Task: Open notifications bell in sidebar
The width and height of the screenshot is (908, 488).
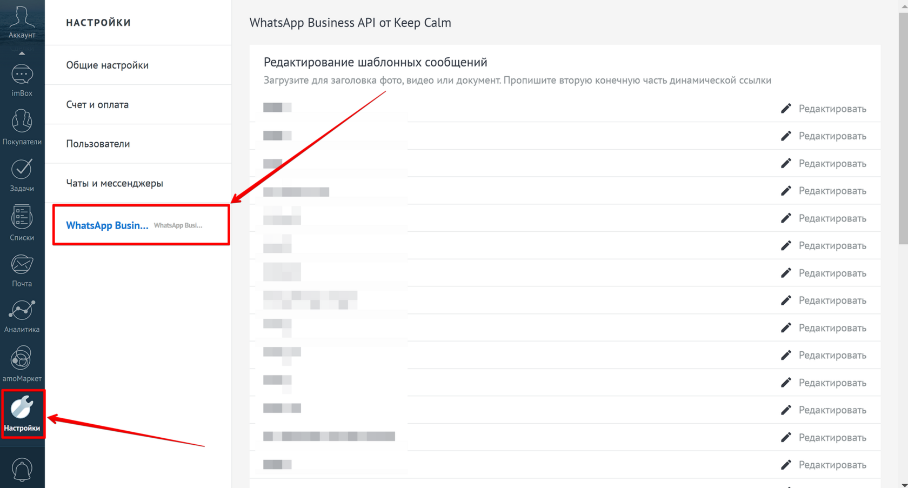Action: point(22,469)
